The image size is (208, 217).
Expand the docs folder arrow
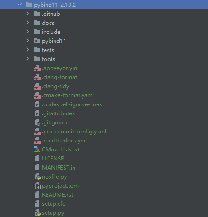[28, 23]
